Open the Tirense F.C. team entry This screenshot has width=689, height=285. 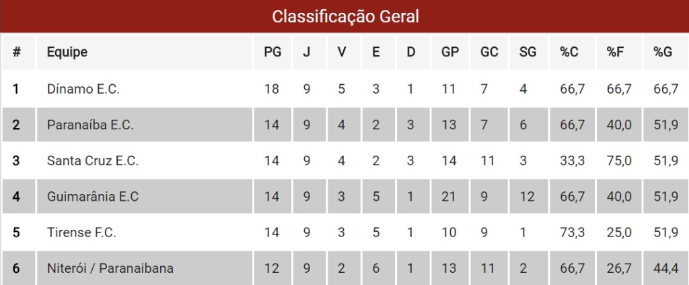81,232
